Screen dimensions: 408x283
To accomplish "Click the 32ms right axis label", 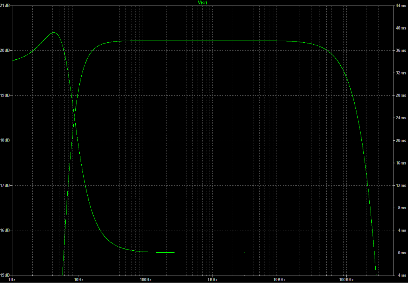I will pos(401,73).
